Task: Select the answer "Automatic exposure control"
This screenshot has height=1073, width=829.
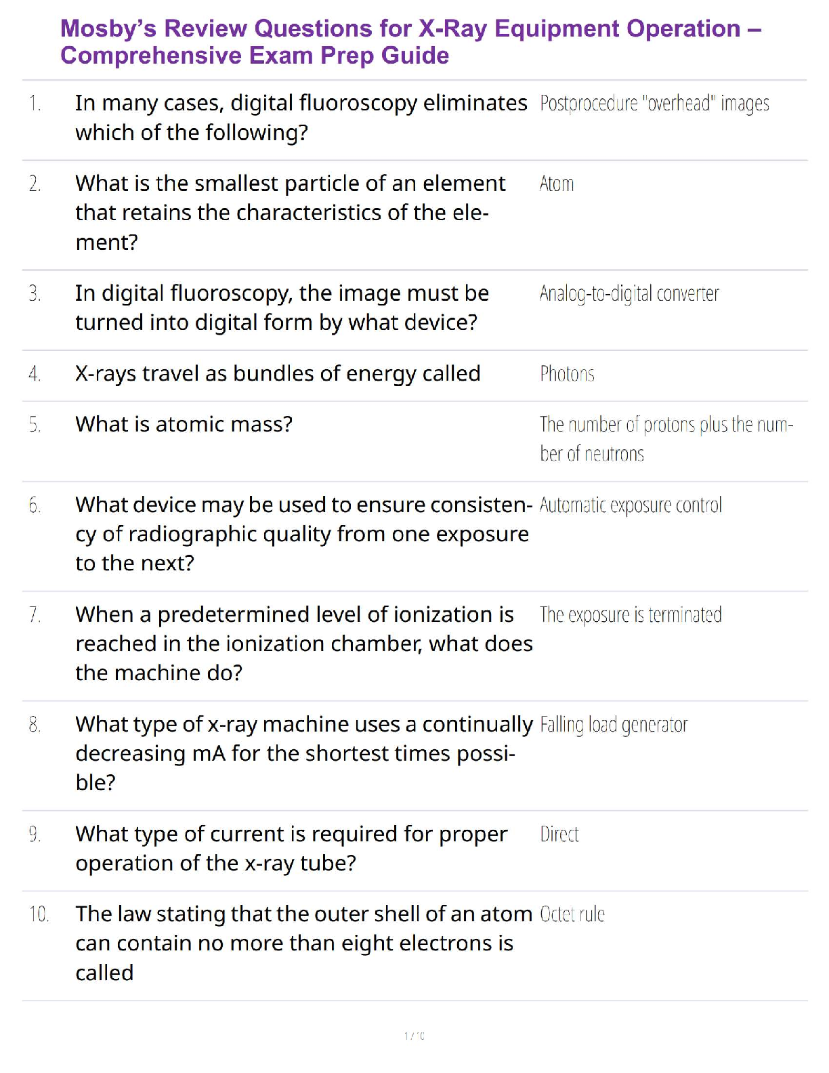Action: pos(631,505)
